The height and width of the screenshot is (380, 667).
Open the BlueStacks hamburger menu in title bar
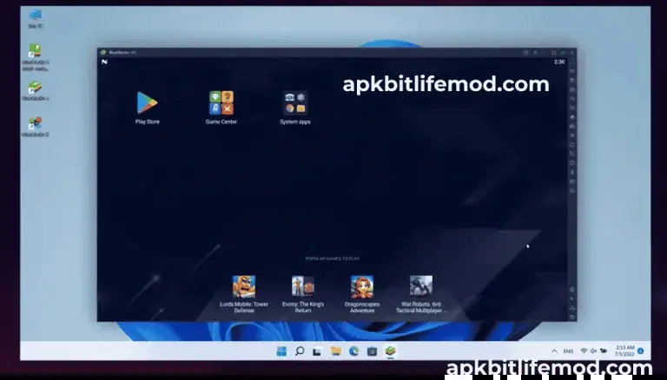tap(535, 53)
